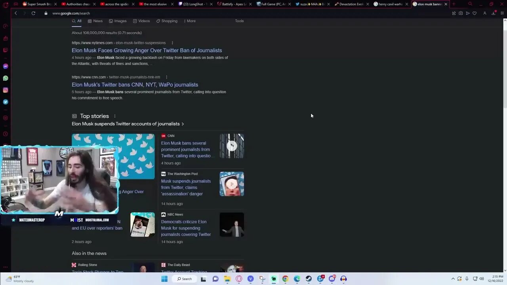Open the Tools search options
507x285 pixels.
tap(239, 21)
